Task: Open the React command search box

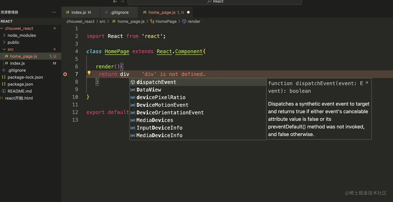Action: point(215,2)
